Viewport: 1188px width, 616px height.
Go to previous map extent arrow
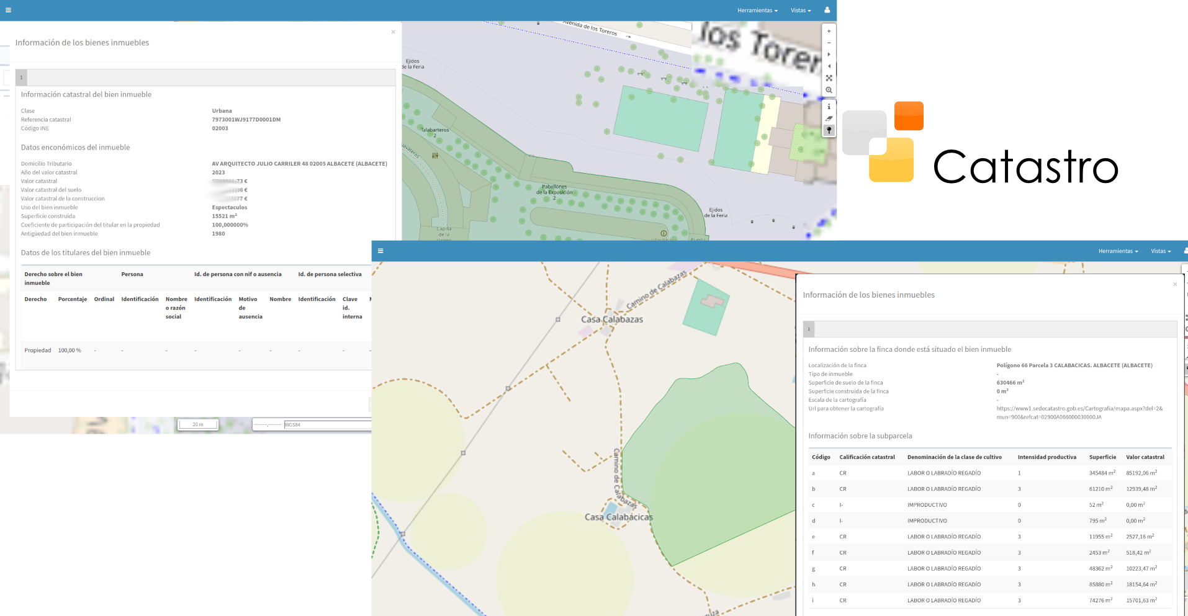tap(829, 66)
